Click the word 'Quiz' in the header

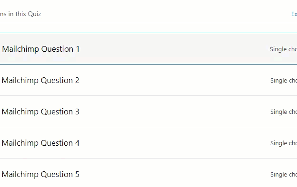[34, 14]
